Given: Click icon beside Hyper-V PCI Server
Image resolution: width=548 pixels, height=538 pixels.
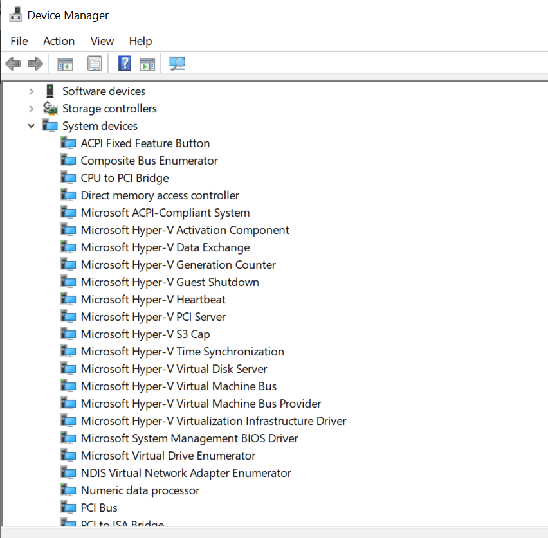Looking at the screenshot, I should 68,316.
